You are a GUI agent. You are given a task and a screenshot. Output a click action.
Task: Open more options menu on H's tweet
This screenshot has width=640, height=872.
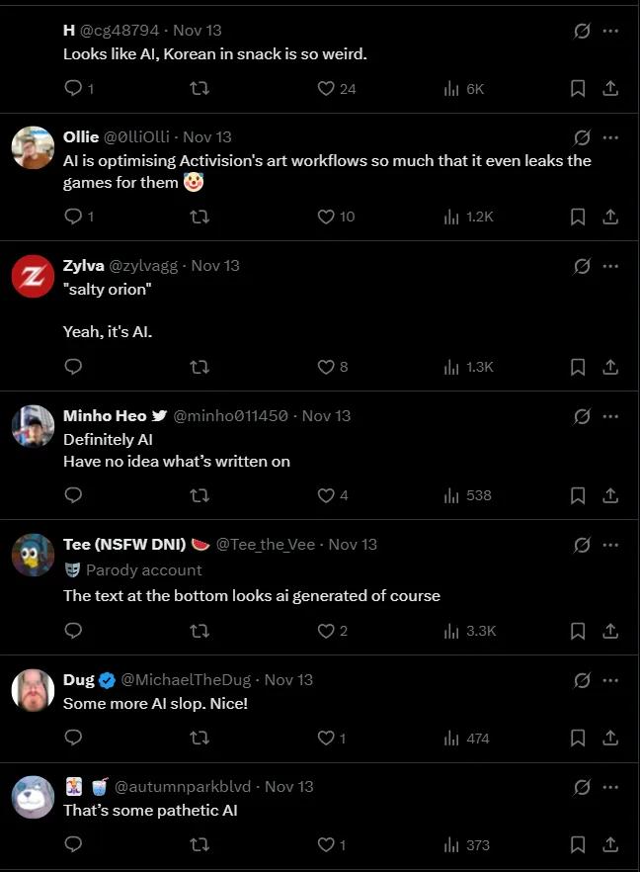click(x=610, y=31)
